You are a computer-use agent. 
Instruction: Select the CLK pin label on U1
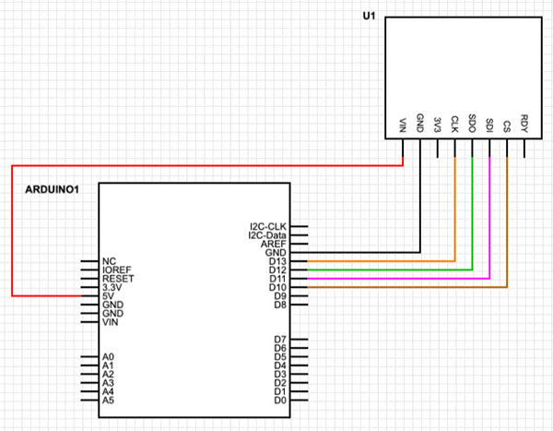pyautogui.click(x=454, y=124)
